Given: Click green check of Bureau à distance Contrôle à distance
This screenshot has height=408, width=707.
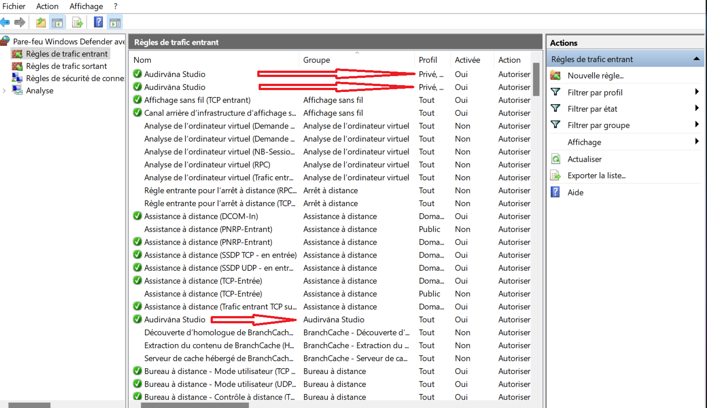Looking at the screenshot, I should point(137,397).
